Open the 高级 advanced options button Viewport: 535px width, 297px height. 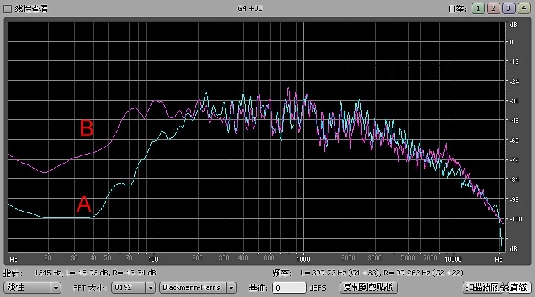pos(518,287)
